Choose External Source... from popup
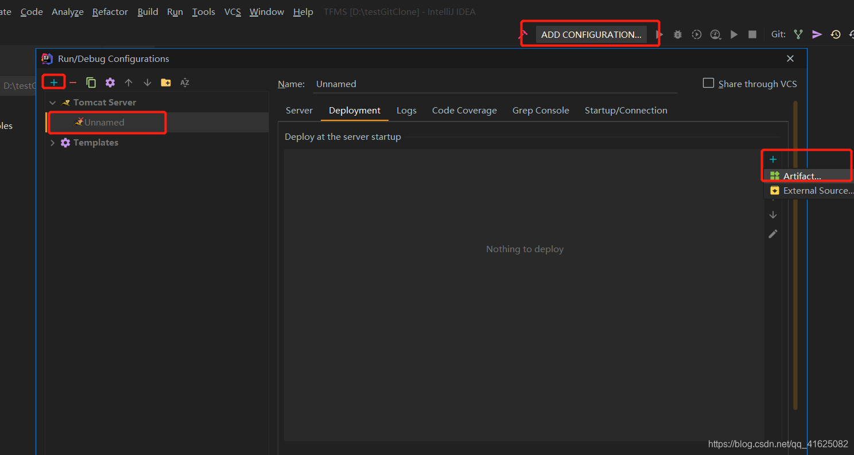The width and height of the screenshot is (854, 455). (x=808, y=190)
